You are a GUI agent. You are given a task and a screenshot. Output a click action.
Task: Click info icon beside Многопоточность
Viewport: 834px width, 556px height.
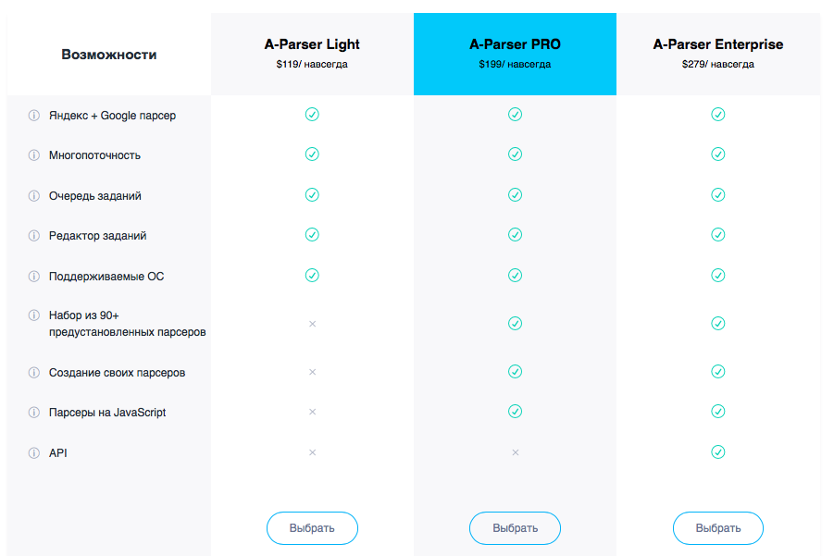point(34,155)
